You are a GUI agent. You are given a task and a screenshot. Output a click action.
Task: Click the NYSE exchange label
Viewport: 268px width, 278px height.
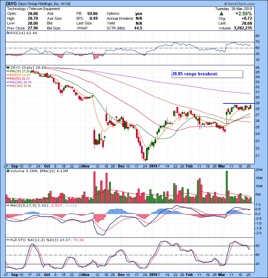66,4
